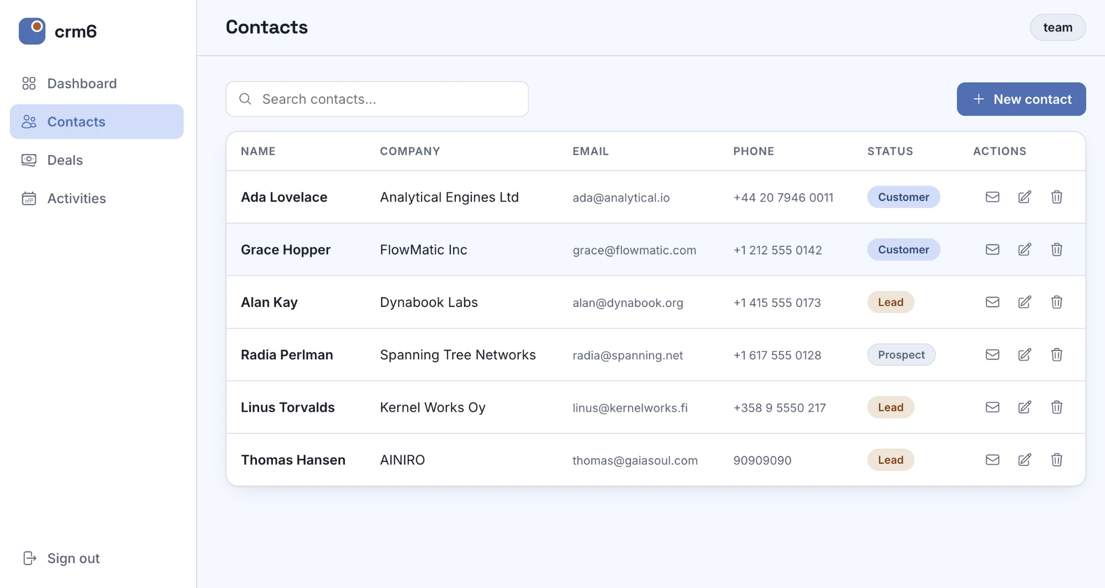
Task: Email Ada Lovelace via envelope icon
Action: tap(992, 197)
